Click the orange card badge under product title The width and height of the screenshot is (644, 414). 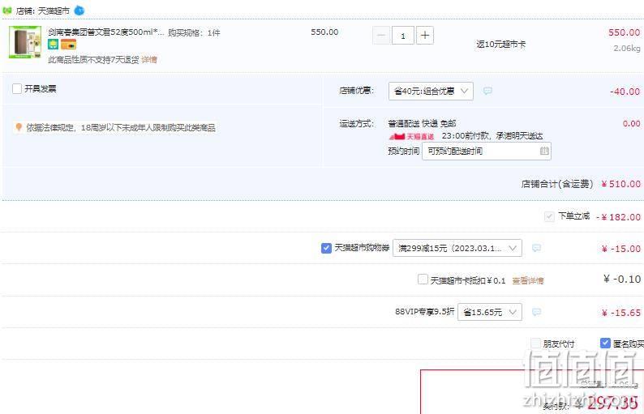[x=68, y=44]
